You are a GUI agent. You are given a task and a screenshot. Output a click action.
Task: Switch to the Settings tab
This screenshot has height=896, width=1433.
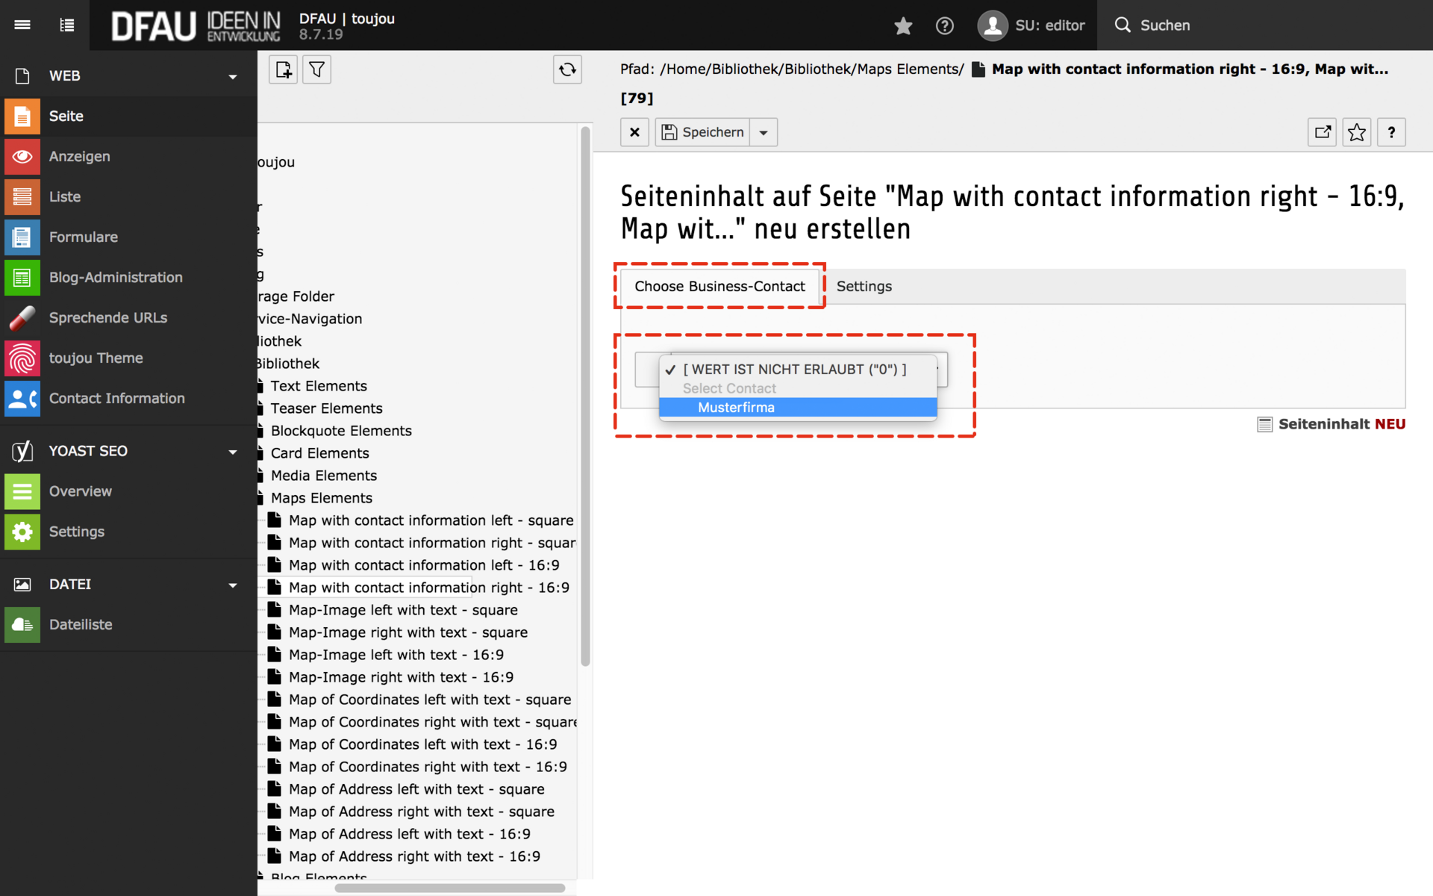pos(864,287)
